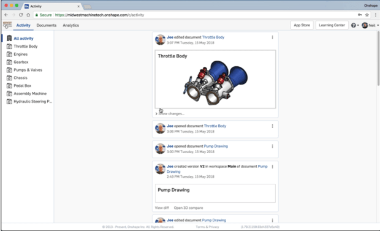Open the Learning Center button
This screenshot has width=380, height=231.
[332, 25]
